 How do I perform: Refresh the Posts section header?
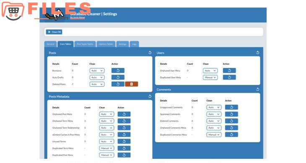(x=150, y=53)
